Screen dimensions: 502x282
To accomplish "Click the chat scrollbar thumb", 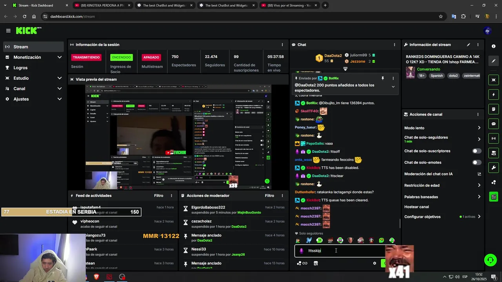I will coord(400,223).
